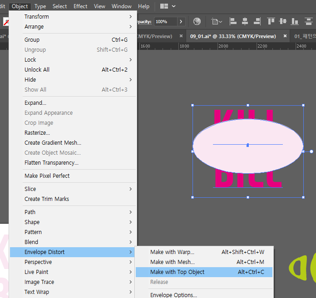This screenshot has width=316, height=298.
Task: Expand the Shape submenu
Action: pos(73,222)
